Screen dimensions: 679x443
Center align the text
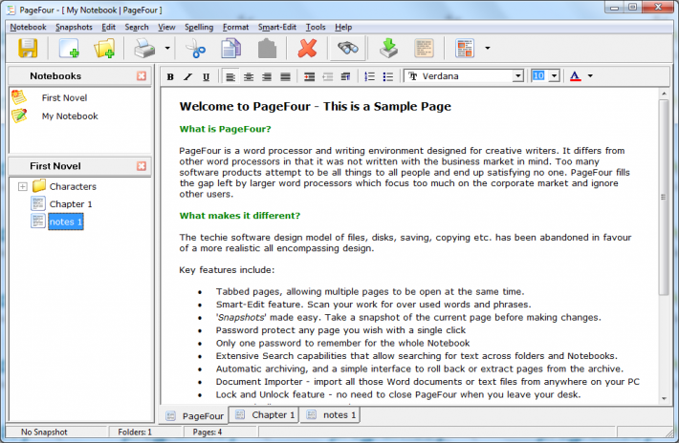tap(249, 76)
